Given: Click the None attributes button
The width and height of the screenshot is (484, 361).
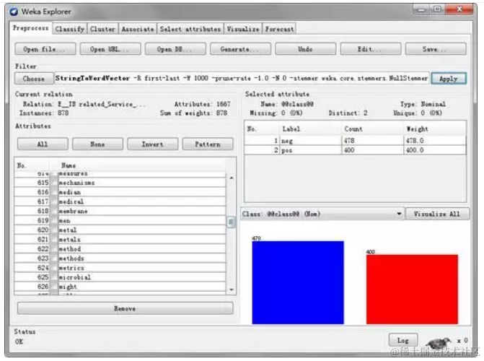Looking at the screenshot, I should 97,144.
